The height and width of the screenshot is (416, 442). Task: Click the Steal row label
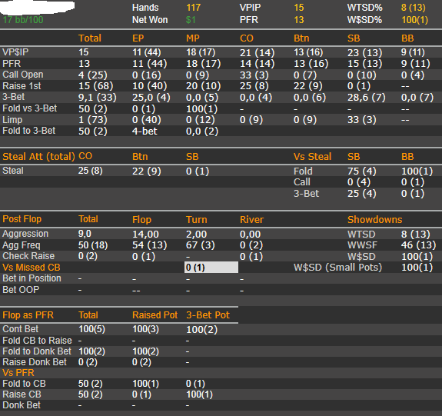13,171
